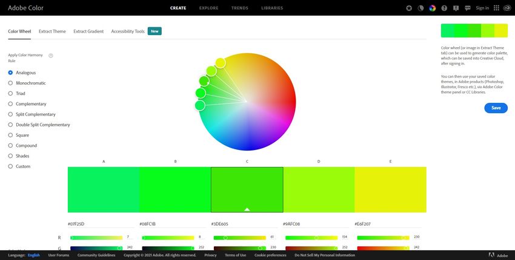Click the Adobe Color logo text
515x260 pixels.
pyautogui.click(x=25, y=8)
